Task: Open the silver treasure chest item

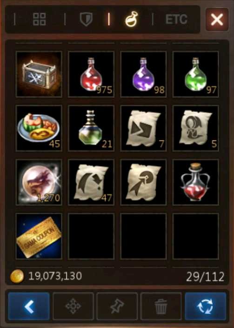Action: click(x=39, y=74)
